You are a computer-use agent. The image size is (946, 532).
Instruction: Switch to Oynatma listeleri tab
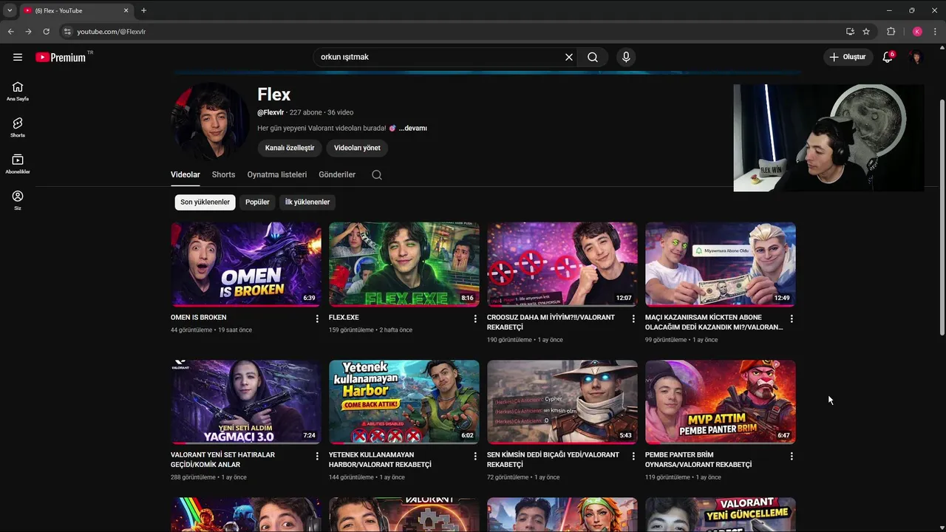tap(277, 175)
